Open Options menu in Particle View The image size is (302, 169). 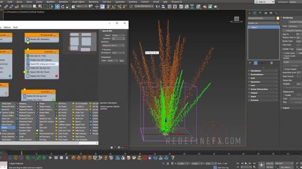pyautogui.click(x=7, y=27)
